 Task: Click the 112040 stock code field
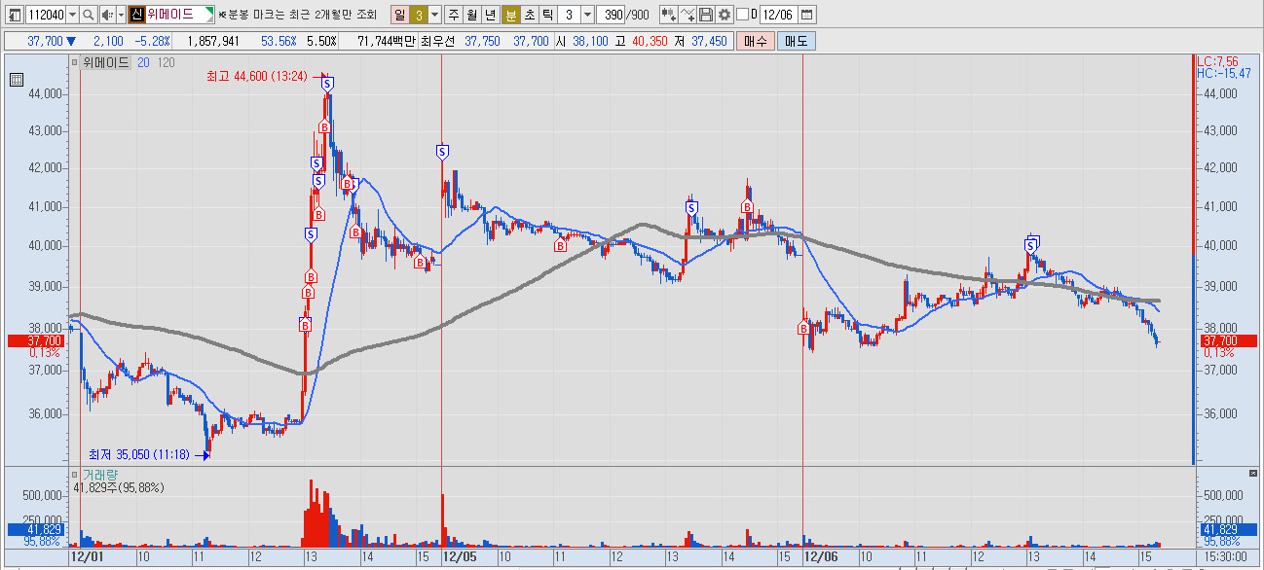pyautogui.click(x=45, y=15)
